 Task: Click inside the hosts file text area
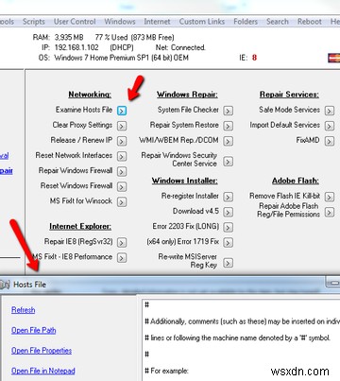point(241,339)
